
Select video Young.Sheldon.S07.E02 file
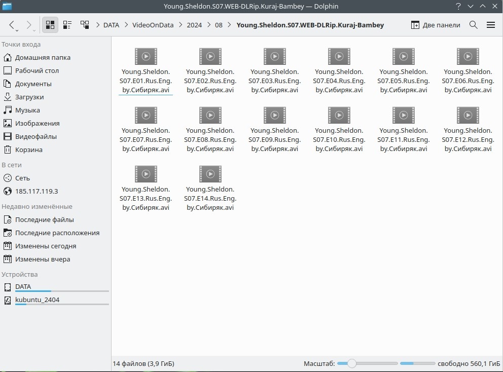210,71
